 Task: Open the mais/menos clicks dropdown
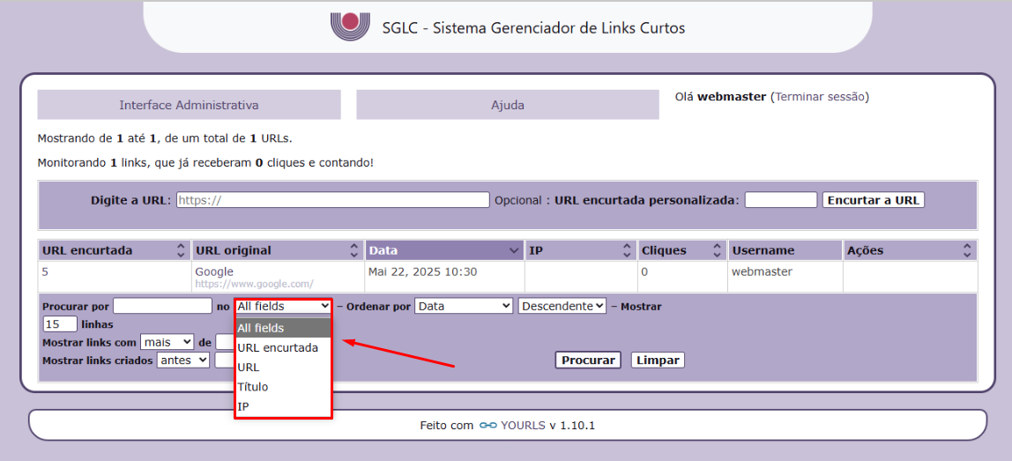click(167, 341)
